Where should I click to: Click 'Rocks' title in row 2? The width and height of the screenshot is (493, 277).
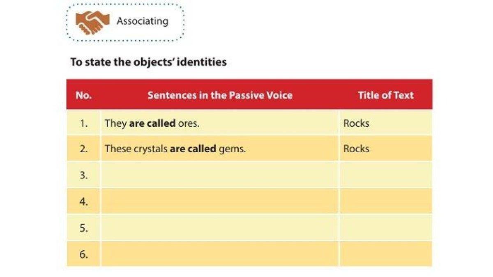(356, 149)
